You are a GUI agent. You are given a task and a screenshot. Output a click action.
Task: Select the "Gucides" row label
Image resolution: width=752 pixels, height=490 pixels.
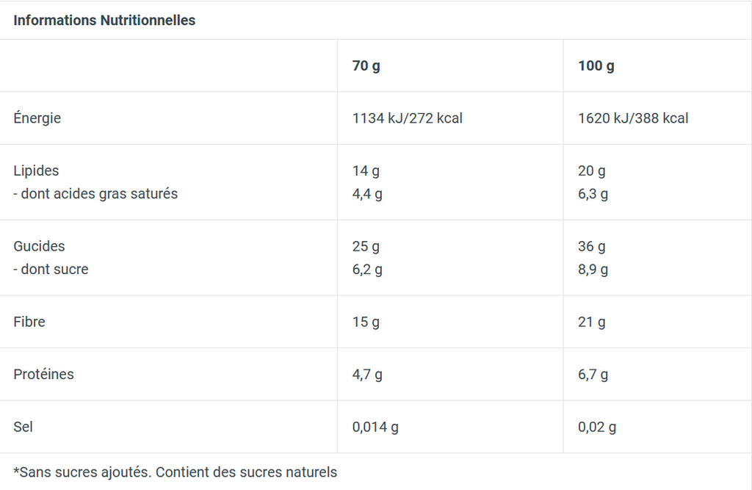[x=39, y=246]
